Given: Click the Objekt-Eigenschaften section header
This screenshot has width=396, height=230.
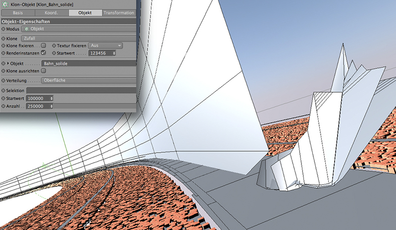Looking at the screenshot, I should coord(68,21).
